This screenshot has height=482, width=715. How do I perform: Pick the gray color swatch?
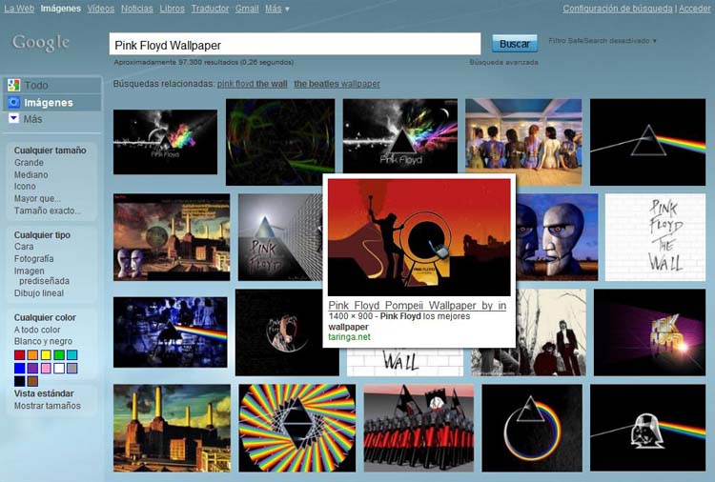(x=72, y=368)
